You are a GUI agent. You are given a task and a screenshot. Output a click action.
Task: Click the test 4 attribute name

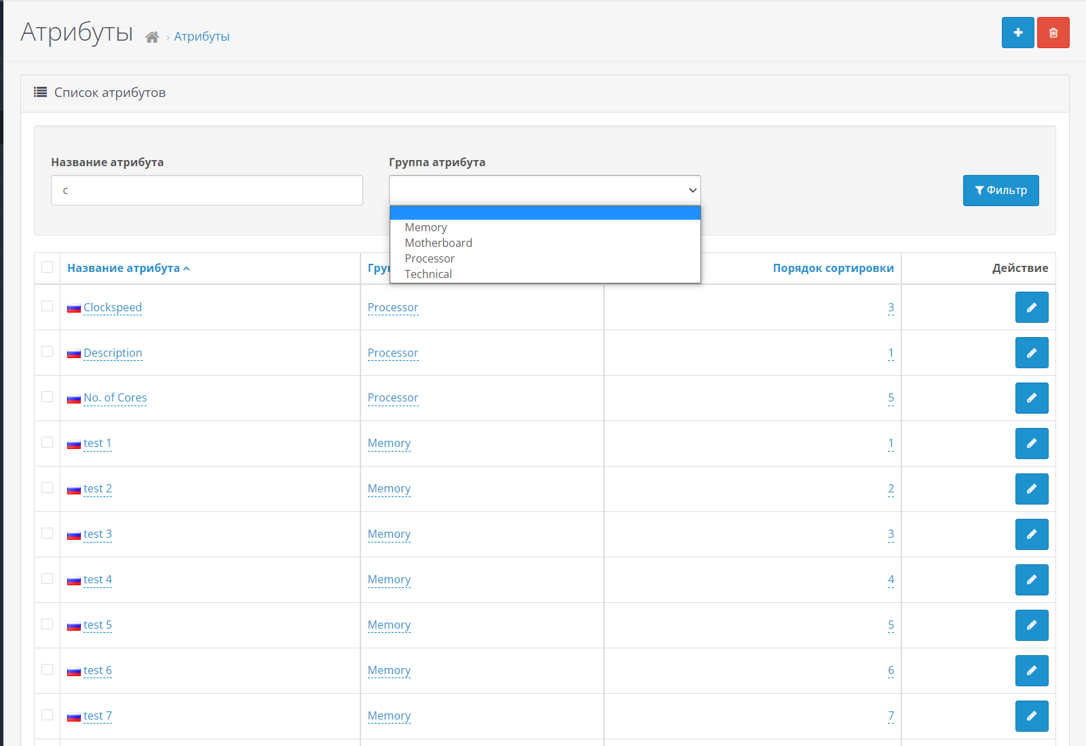[98, 579]
